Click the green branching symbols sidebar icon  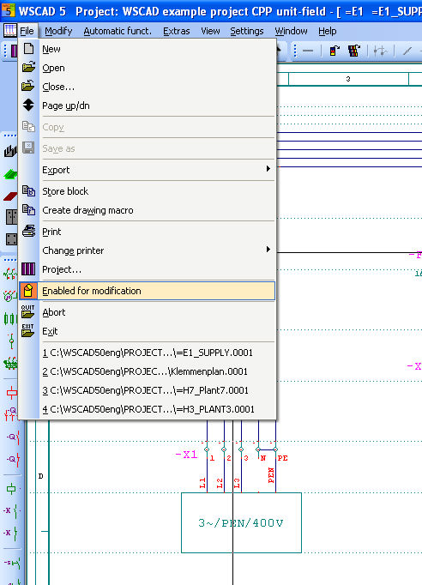click(10, 274)
